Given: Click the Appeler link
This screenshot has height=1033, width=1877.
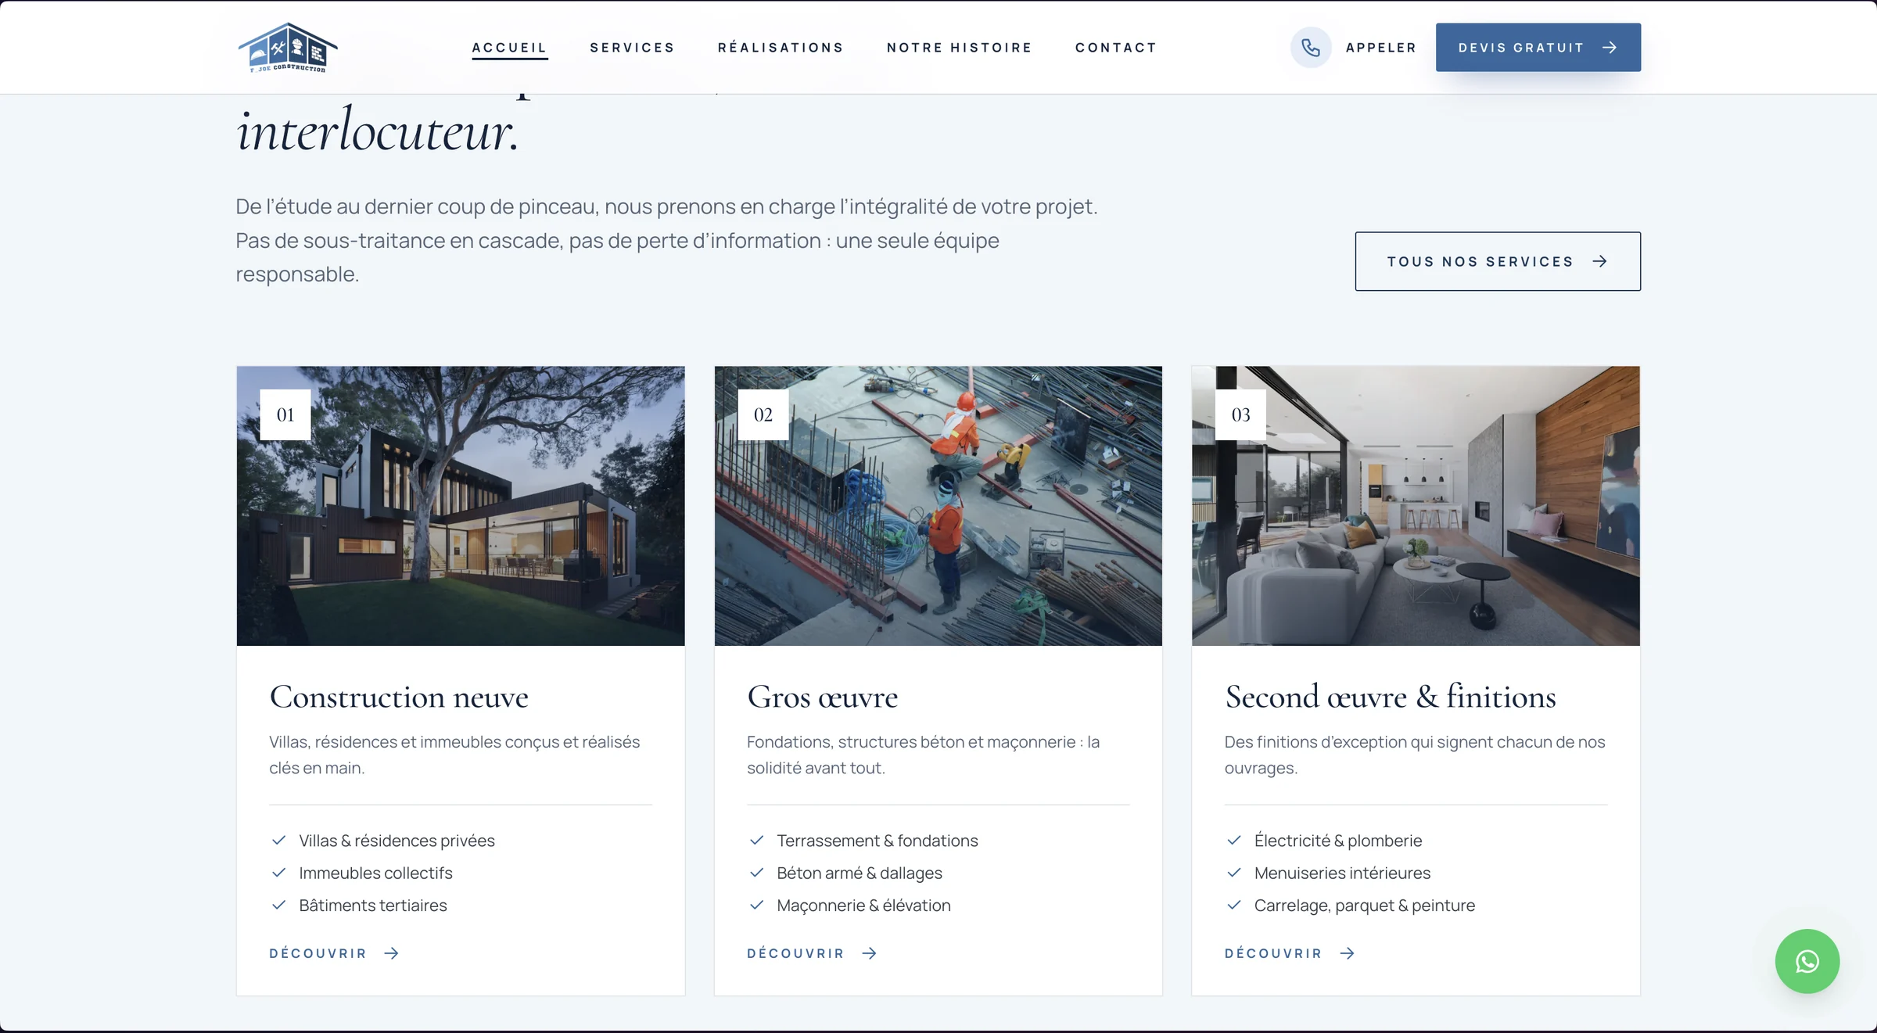Looking at the screenshot, I should tap(1380, 48).
